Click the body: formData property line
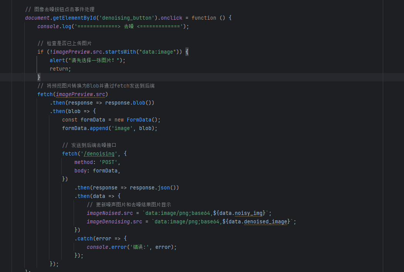 tap(98, 171)
